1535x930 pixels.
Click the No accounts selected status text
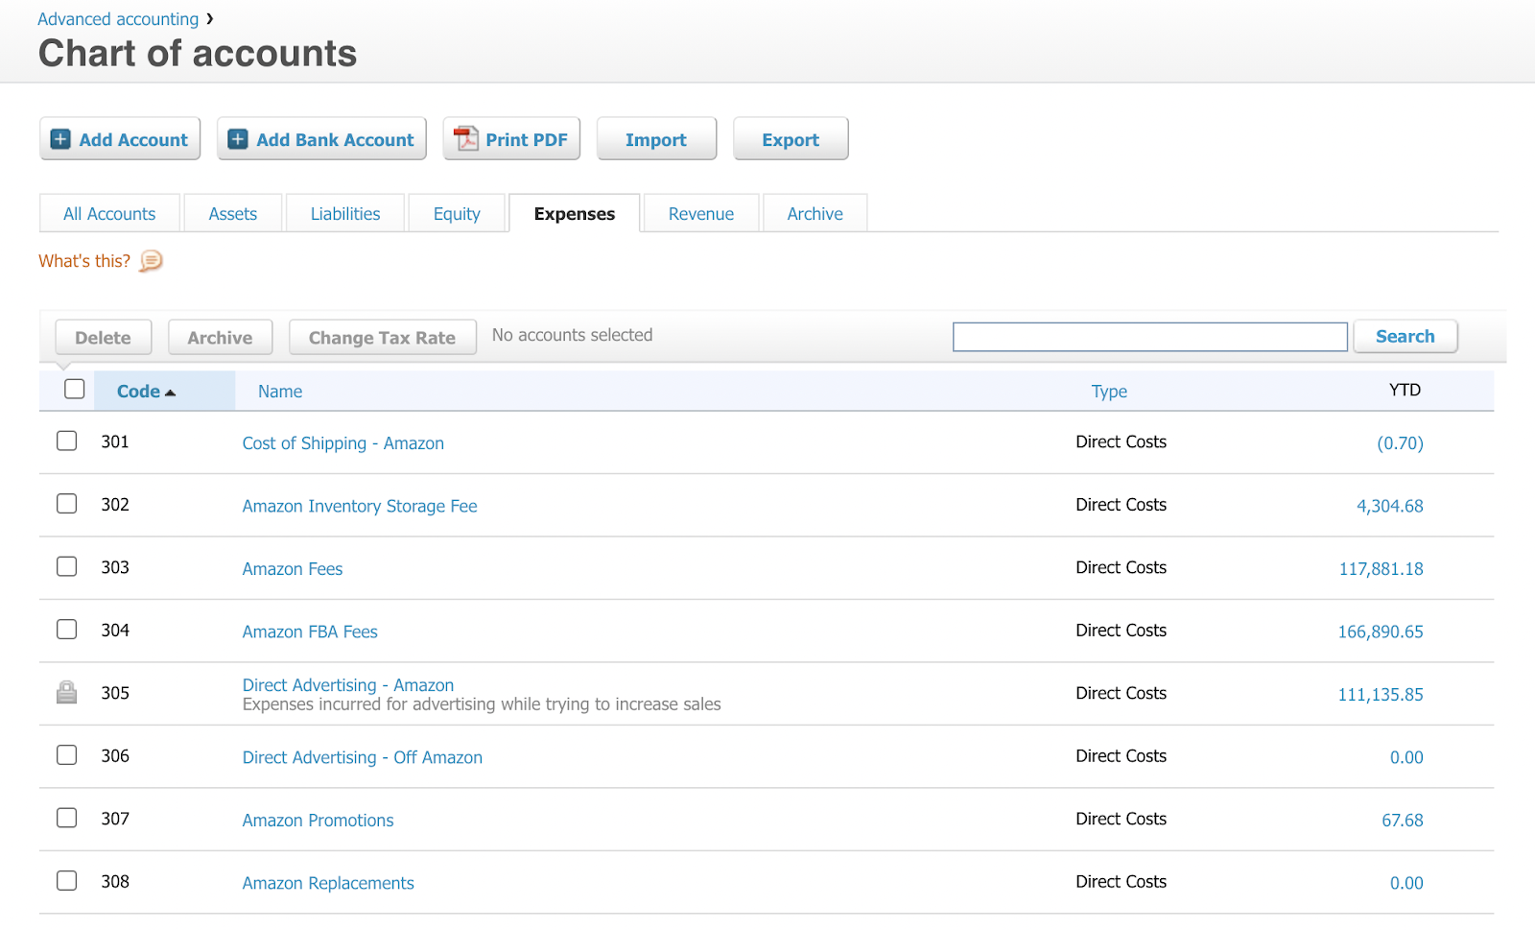tap(572, 335)
